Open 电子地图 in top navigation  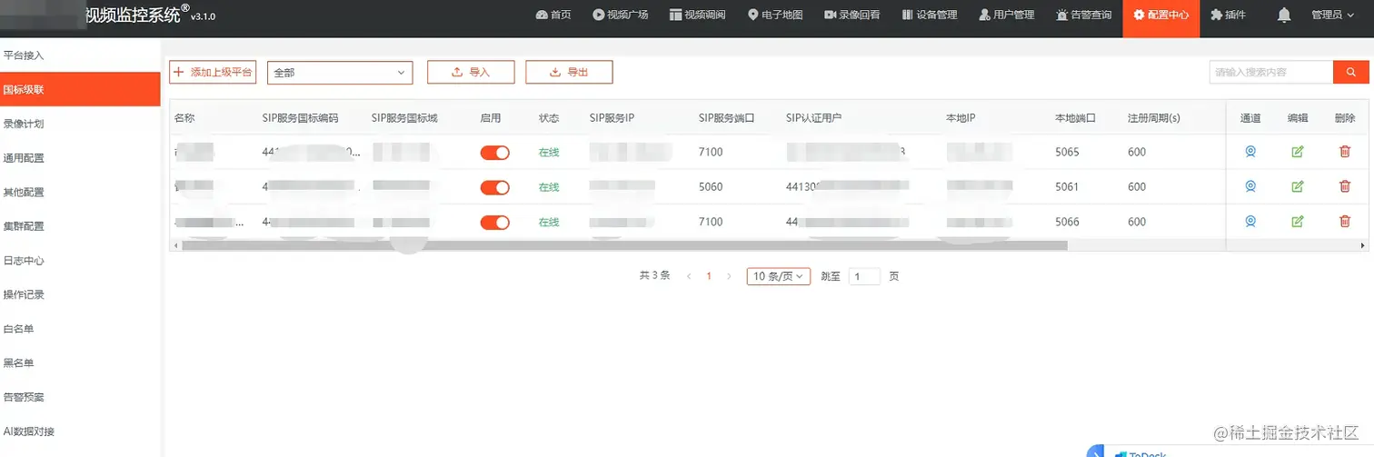775,15
